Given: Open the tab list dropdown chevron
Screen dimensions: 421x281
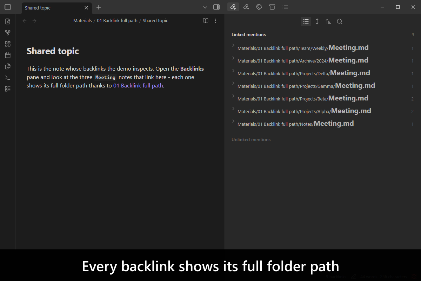Looking at the screenshot, I should 205,7.
